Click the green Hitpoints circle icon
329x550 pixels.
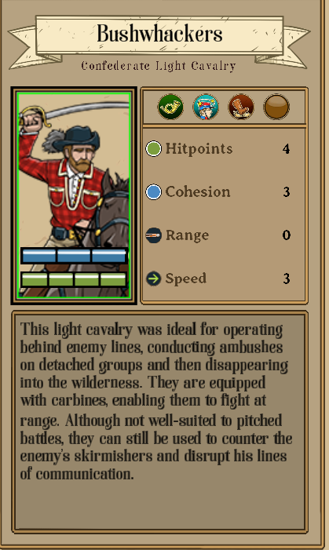click(153, 148)
